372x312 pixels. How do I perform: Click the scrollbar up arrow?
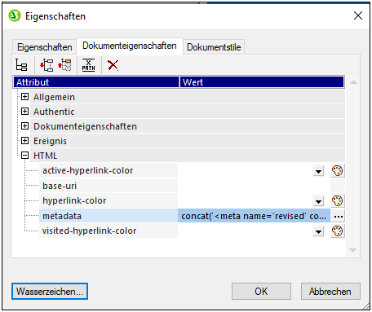click(x=353, y=82)
